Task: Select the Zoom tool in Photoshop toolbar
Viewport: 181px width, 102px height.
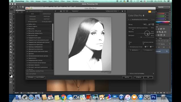Action: [11, 71]
